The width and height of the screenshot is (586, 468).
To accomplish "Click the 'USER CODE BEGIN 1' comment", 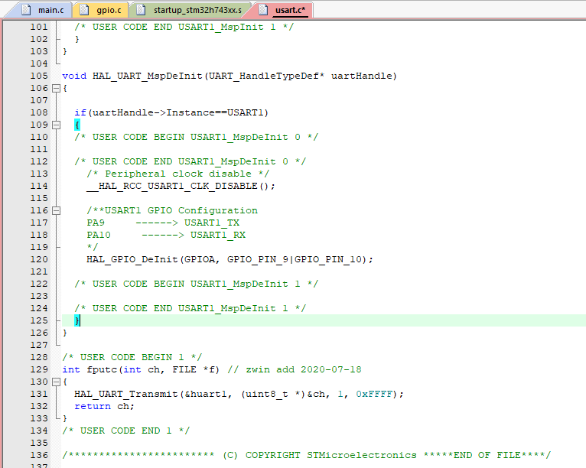I will 132,357.
